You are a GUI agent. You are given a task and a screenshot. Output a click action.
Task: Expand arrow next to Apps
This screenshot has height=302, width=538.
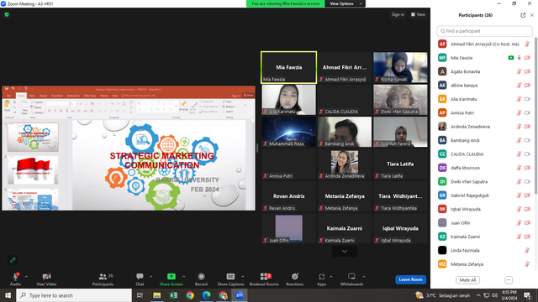(331, 277)
